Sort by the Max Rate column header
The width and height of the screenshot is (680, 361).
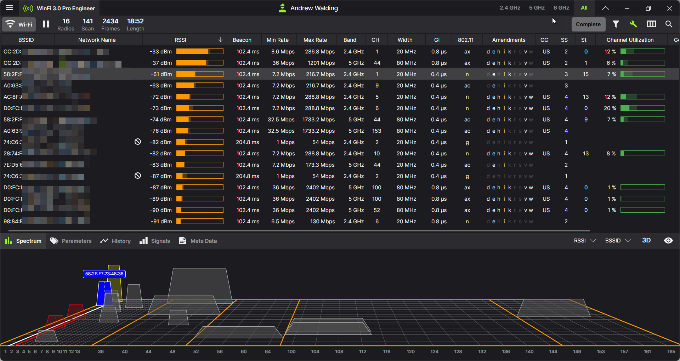coord(315,40)
